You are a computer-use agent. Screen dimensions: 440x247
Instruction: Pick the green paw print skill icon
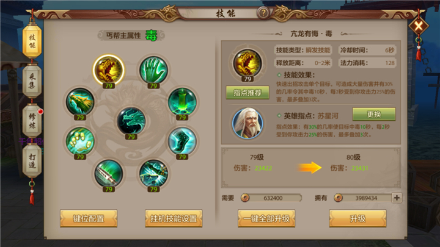coord(80,141)
